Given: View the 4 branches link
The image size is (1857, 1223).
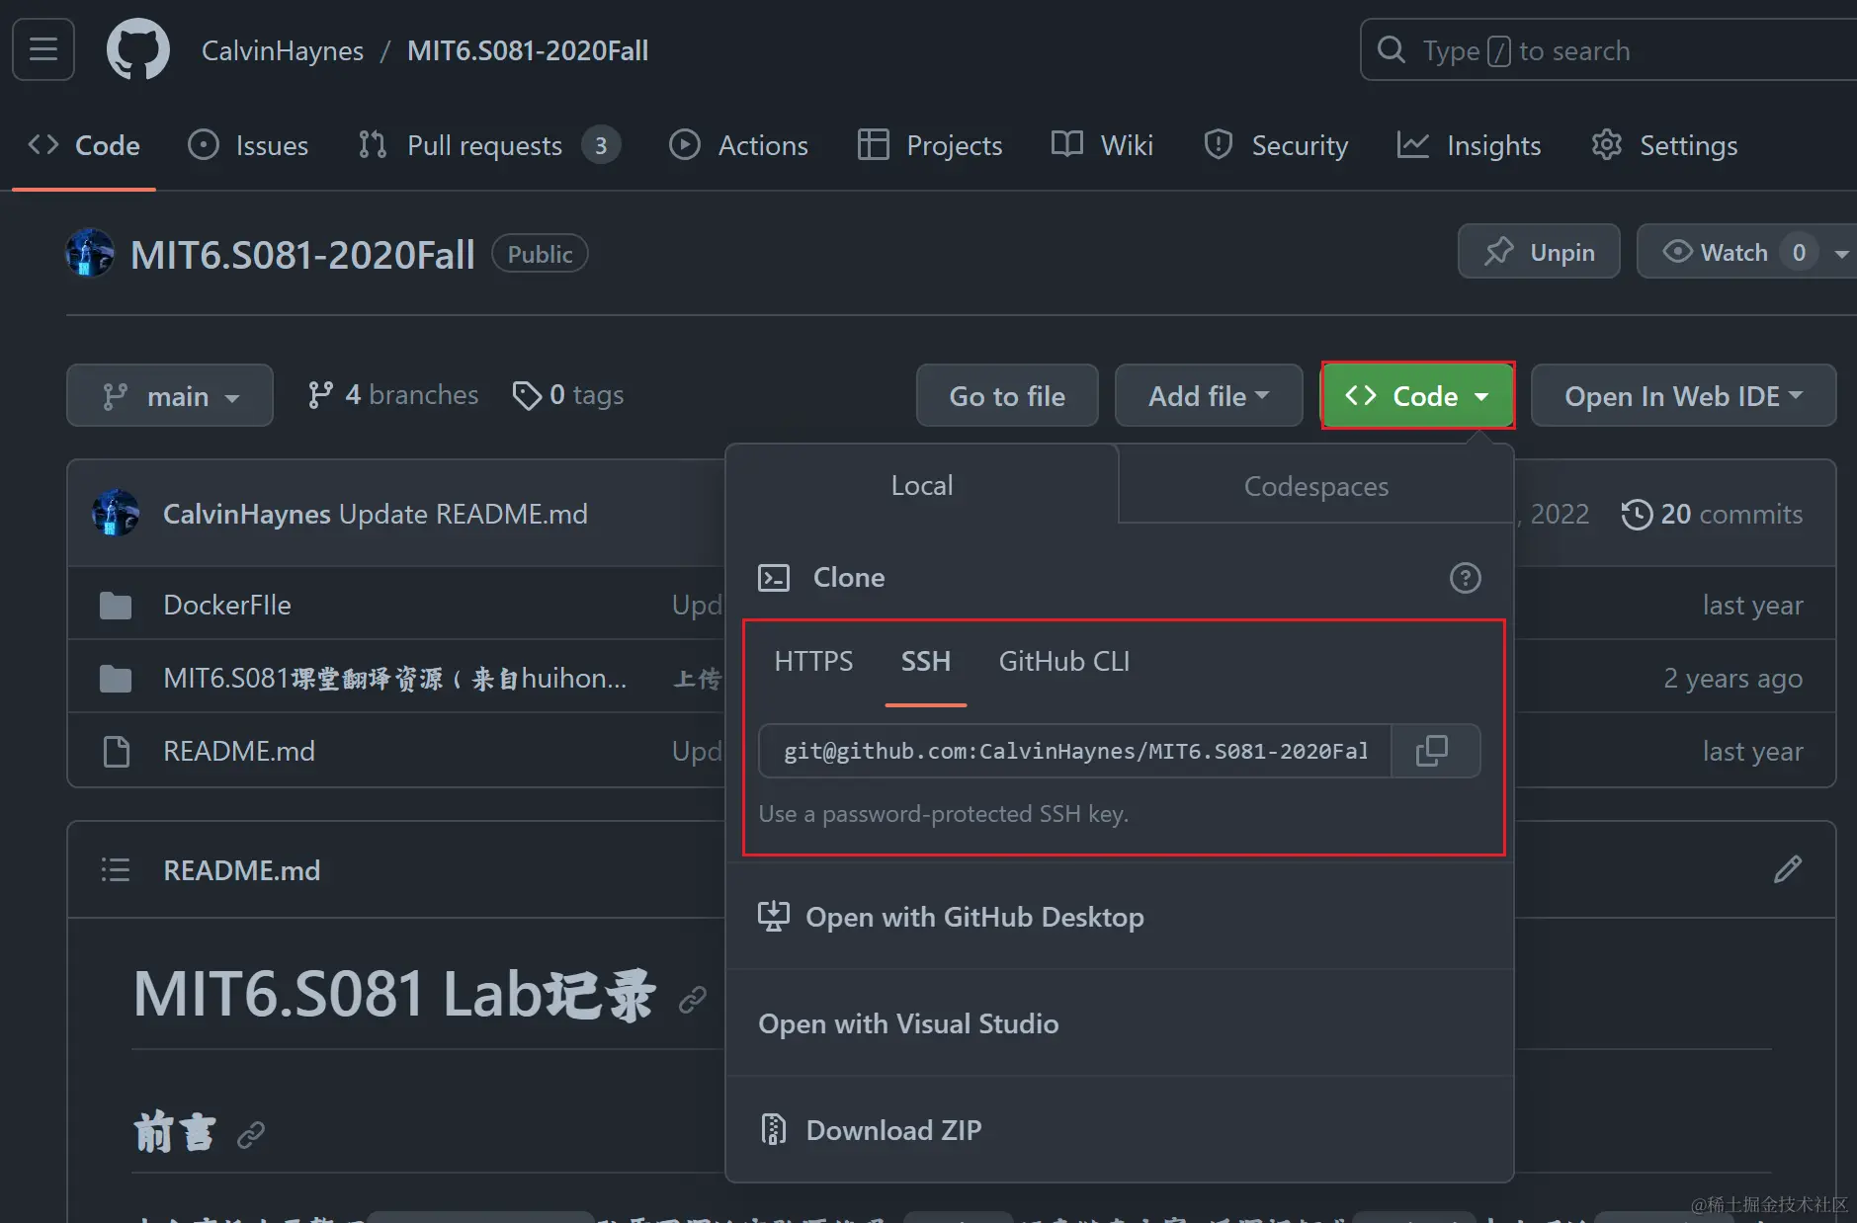Looking at the screenshot, I should tap(392, 395).
